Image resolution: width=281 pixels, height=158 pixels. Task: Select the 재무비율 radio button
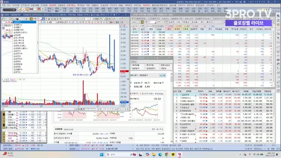click(131, 65)
